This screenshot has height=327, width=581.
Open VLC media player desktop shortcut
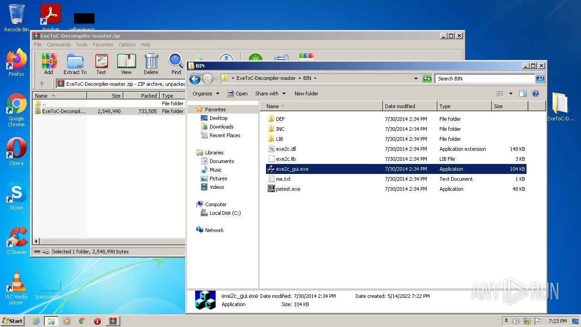[x=16, y=288]
